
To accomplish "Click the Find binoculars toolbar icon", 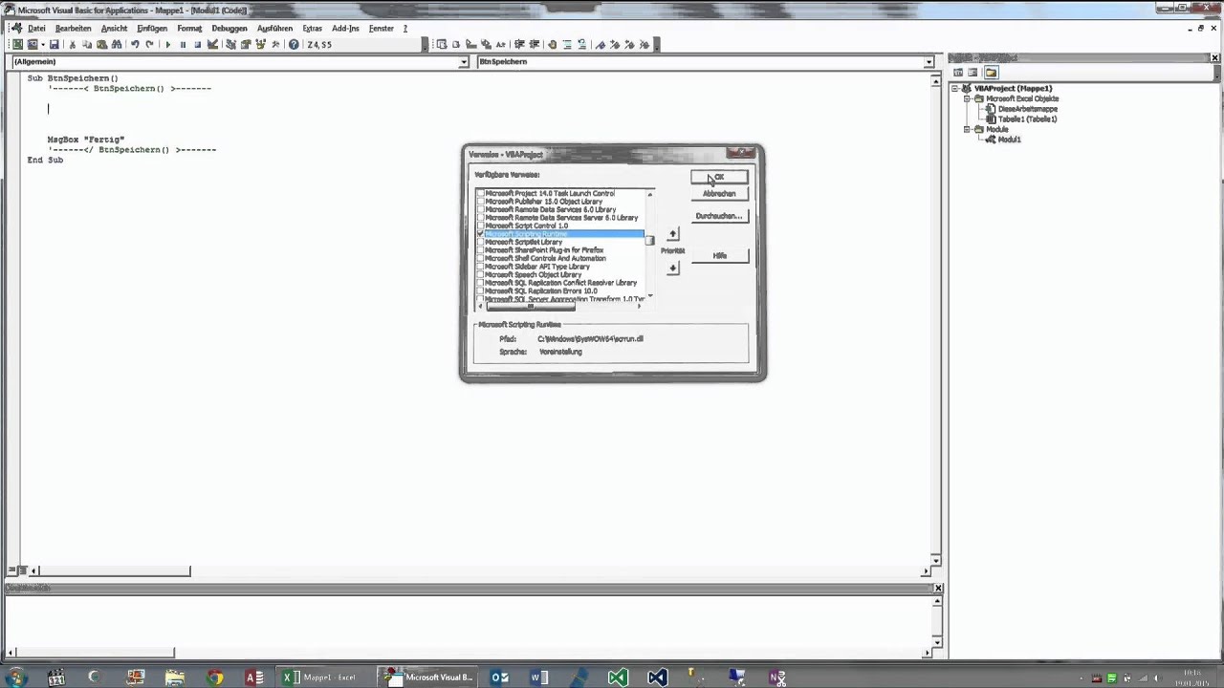I will (117, 44).
